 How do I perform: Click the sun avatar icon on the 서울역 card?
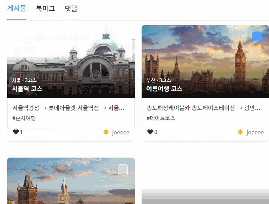pyautogui.click(x=106, y=132)
